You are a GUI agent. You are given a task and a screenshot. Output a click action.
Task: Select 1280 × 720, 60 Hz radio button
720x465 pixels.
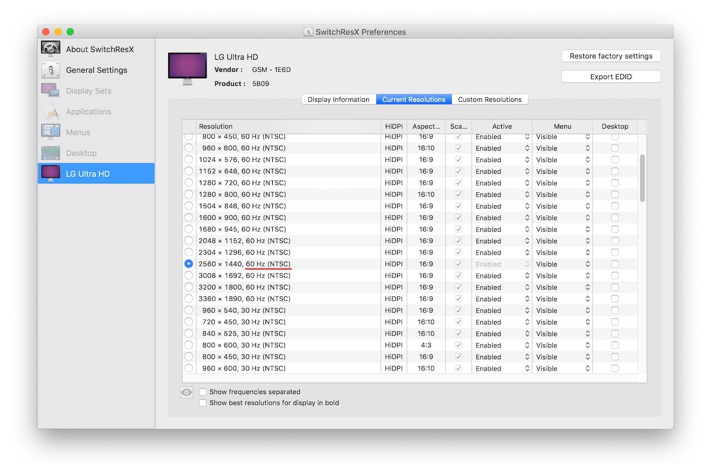[188, 183]
